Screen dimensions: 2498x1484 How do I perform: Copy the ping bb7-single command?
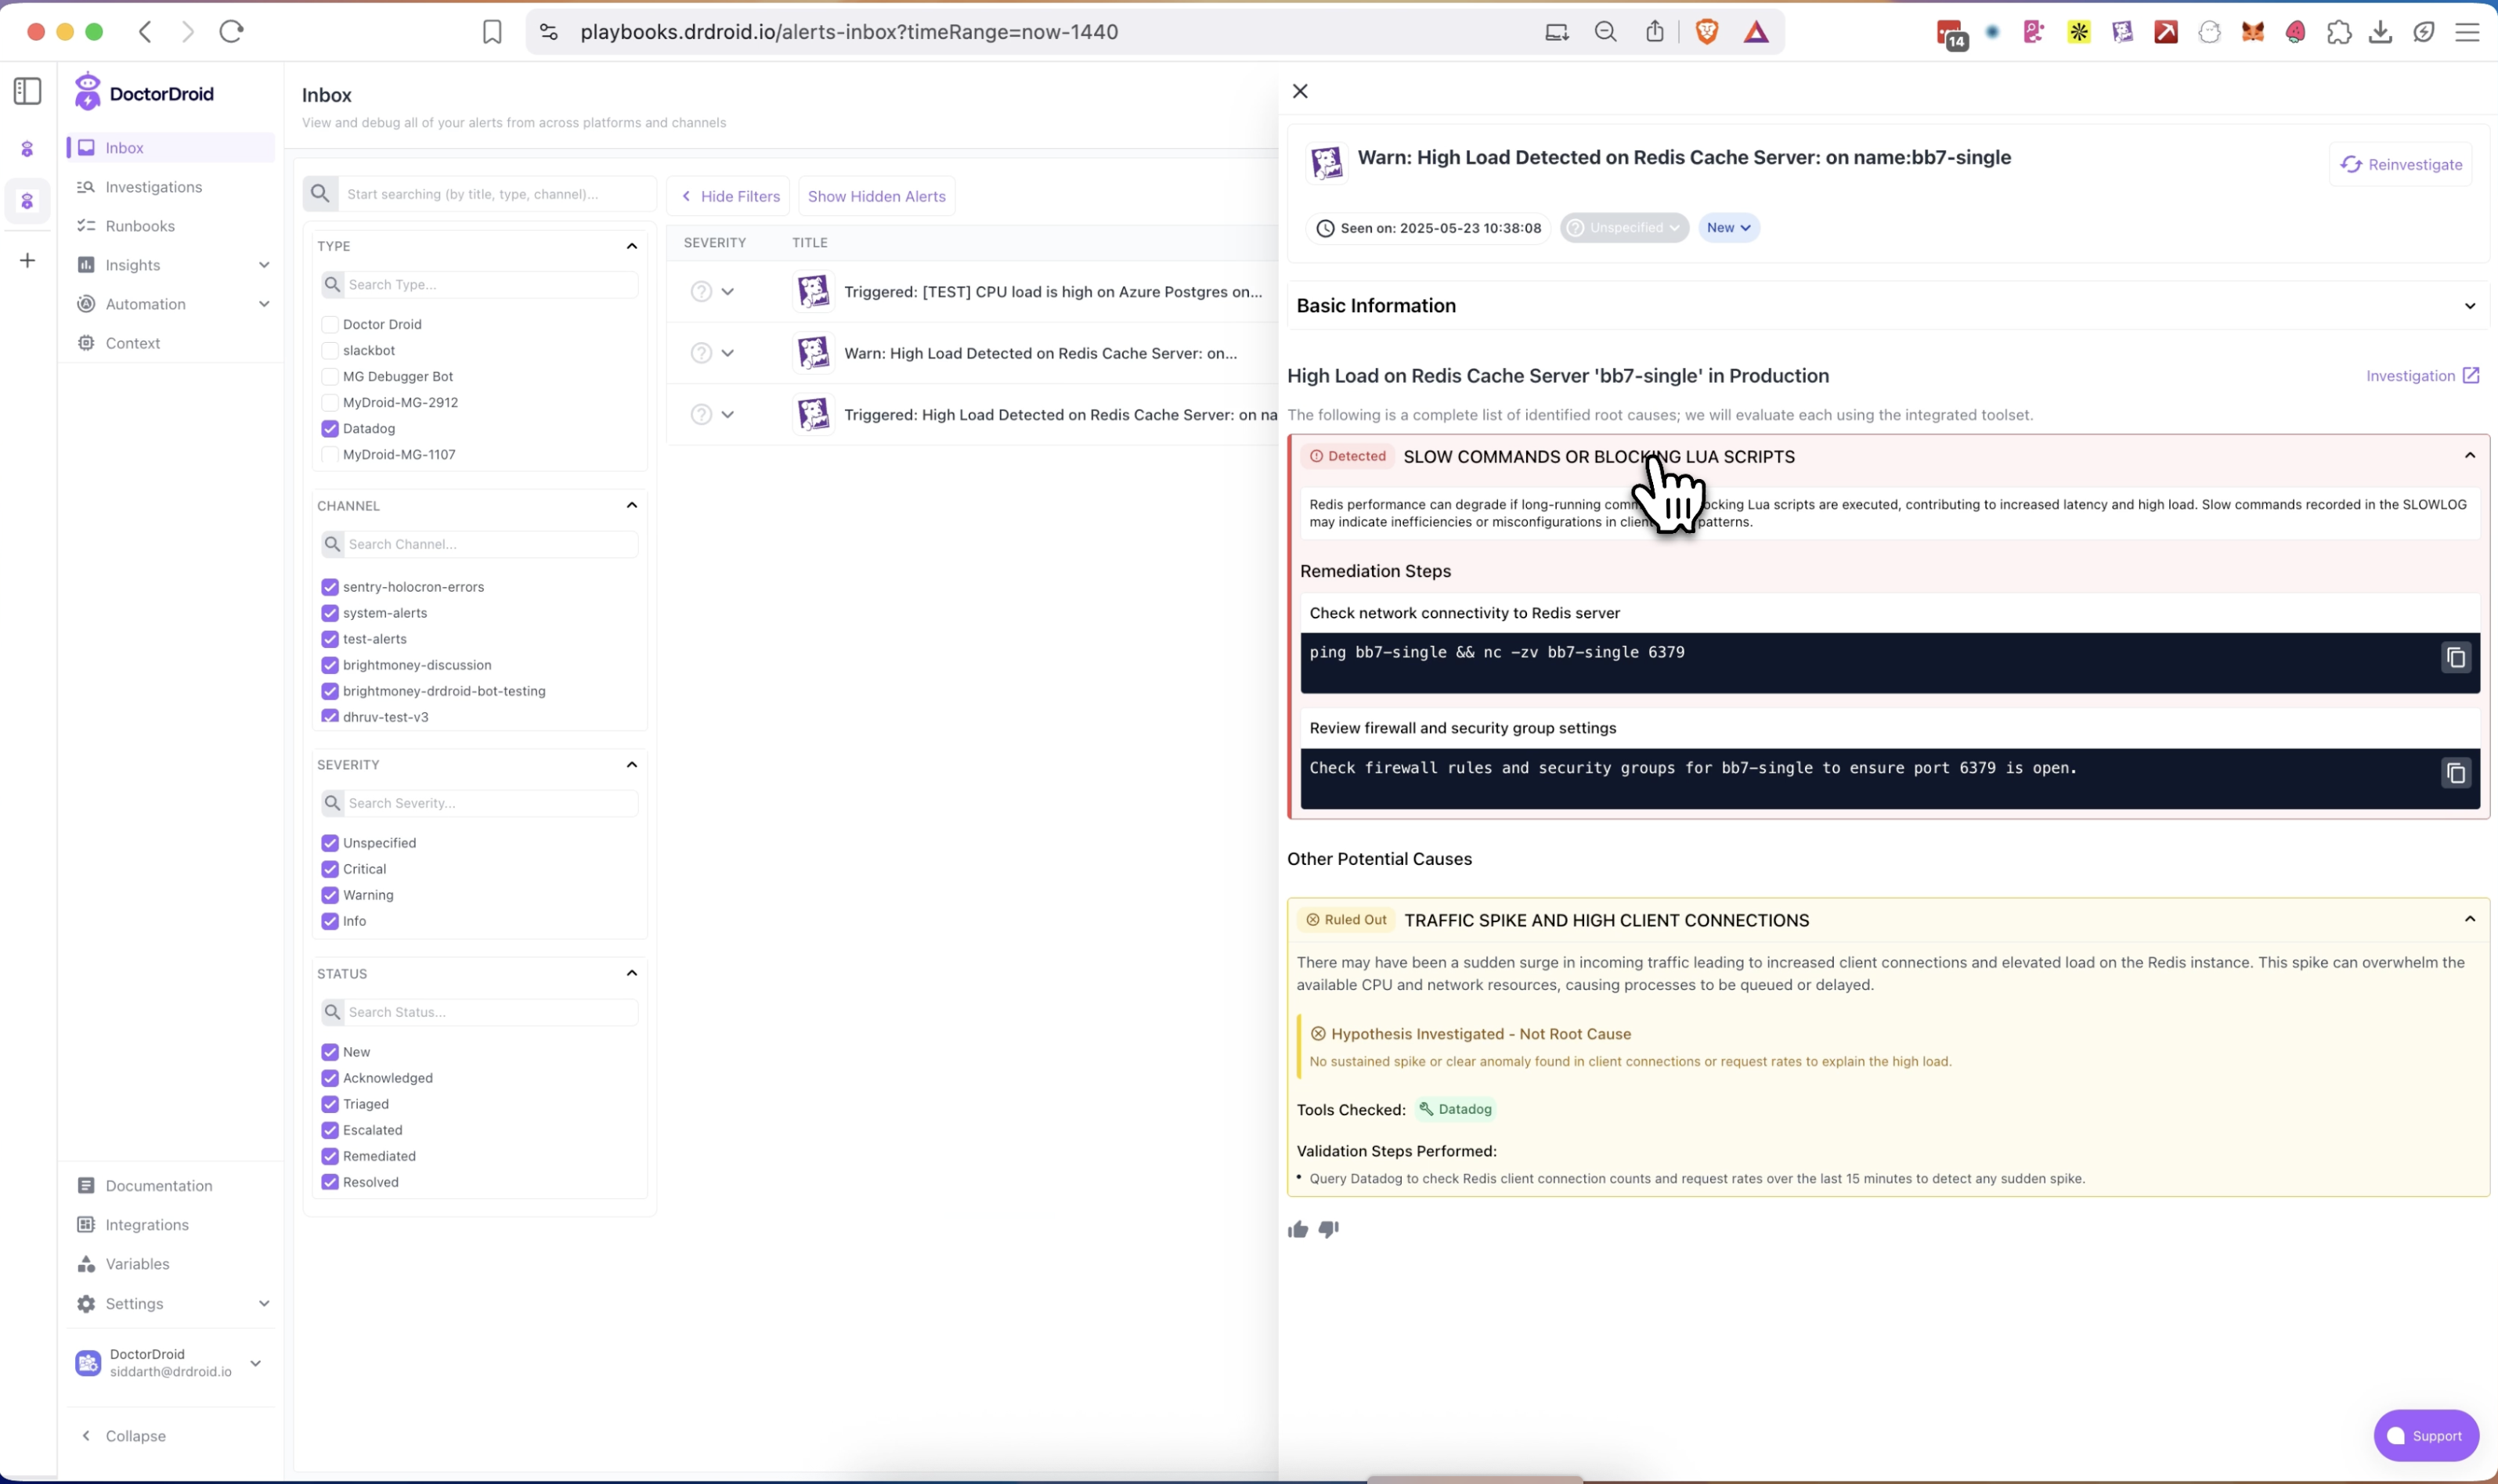[2455, 658]
